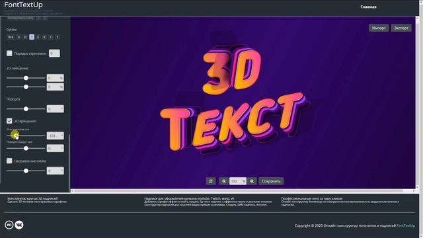The height and width of the screenshot is (238, 423).
Task: Click the 'Буквы' section label
Action: tap(12, 29)
